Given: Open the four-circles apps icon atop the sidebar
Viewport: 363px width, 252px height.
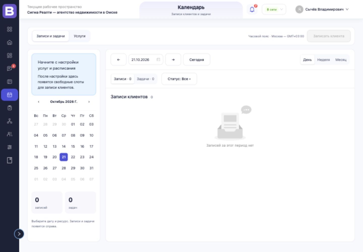Looking at the screenshot, I should point(10,29).
